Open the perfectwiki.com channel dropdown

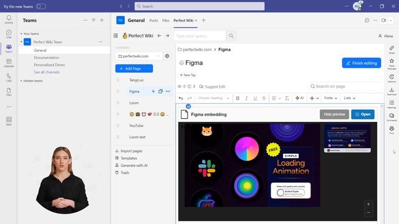coord(139,56)
